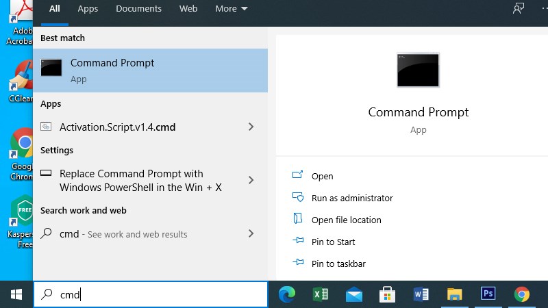Screen dimensions: 548x308
Task: Launch Excel from the taskbar
Action: [320, 294]
